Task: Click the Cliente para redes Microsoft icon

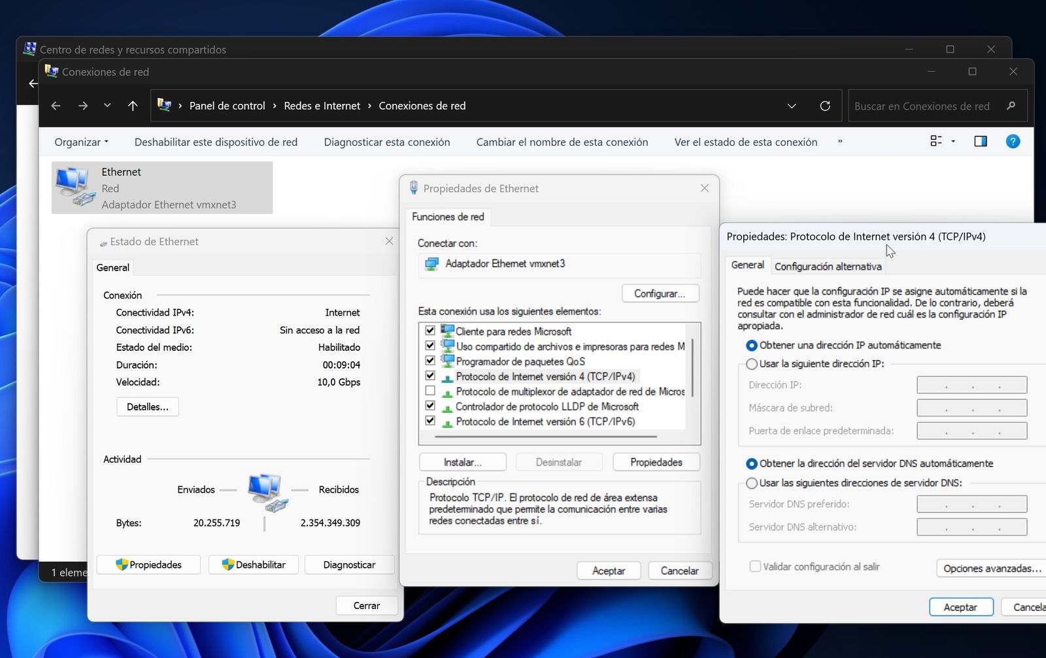Action: (x=448, y=331)
